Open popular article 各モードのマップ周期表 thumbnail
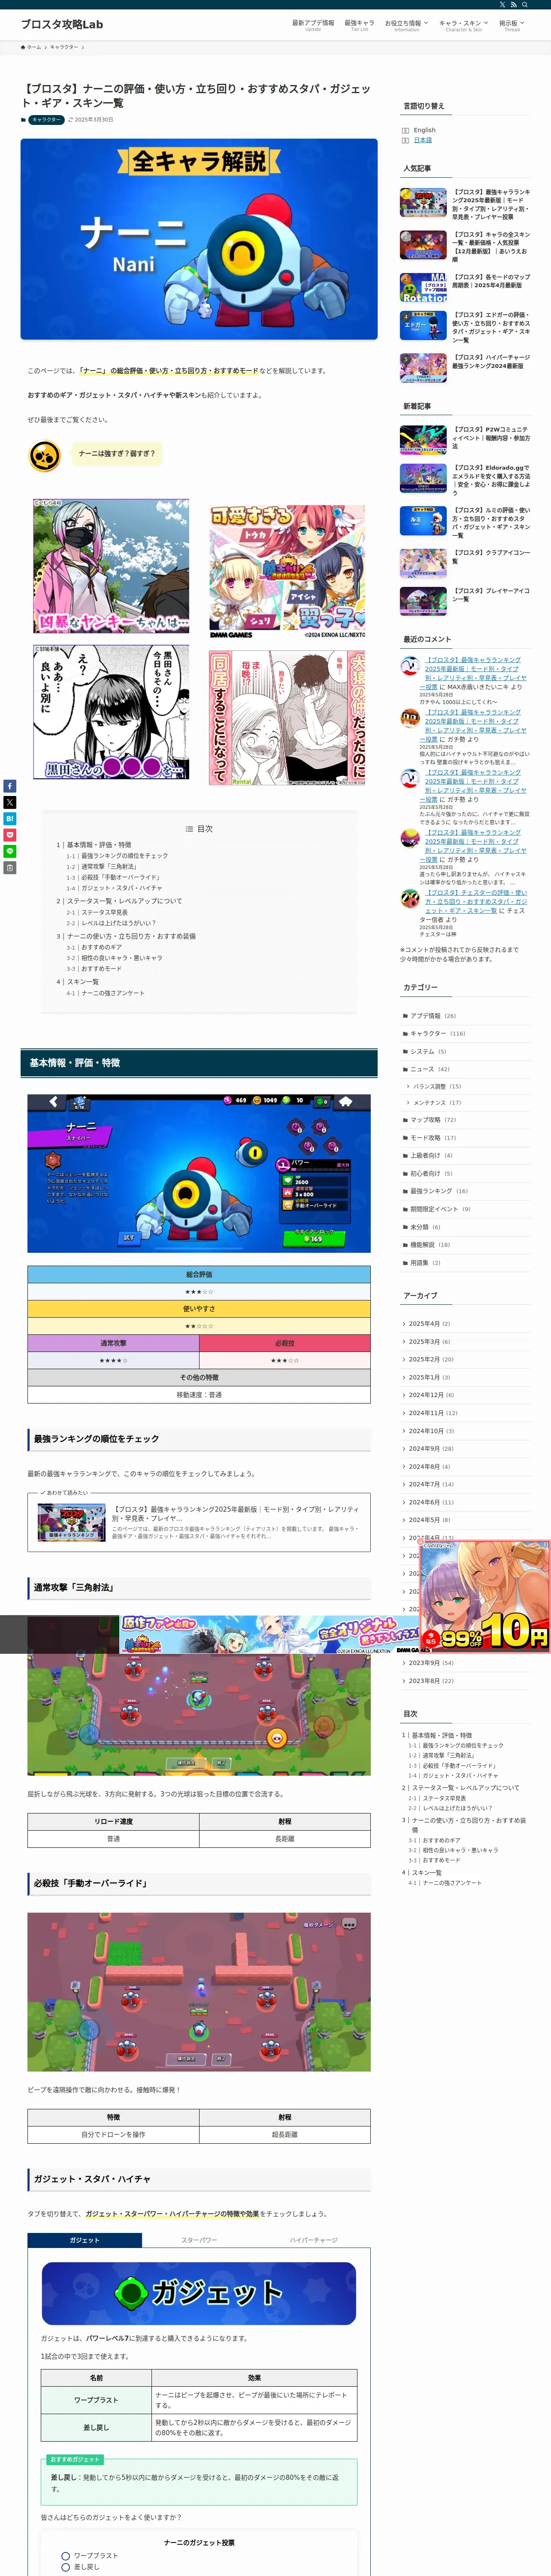The image size is (551, 2576). [423, 287]
